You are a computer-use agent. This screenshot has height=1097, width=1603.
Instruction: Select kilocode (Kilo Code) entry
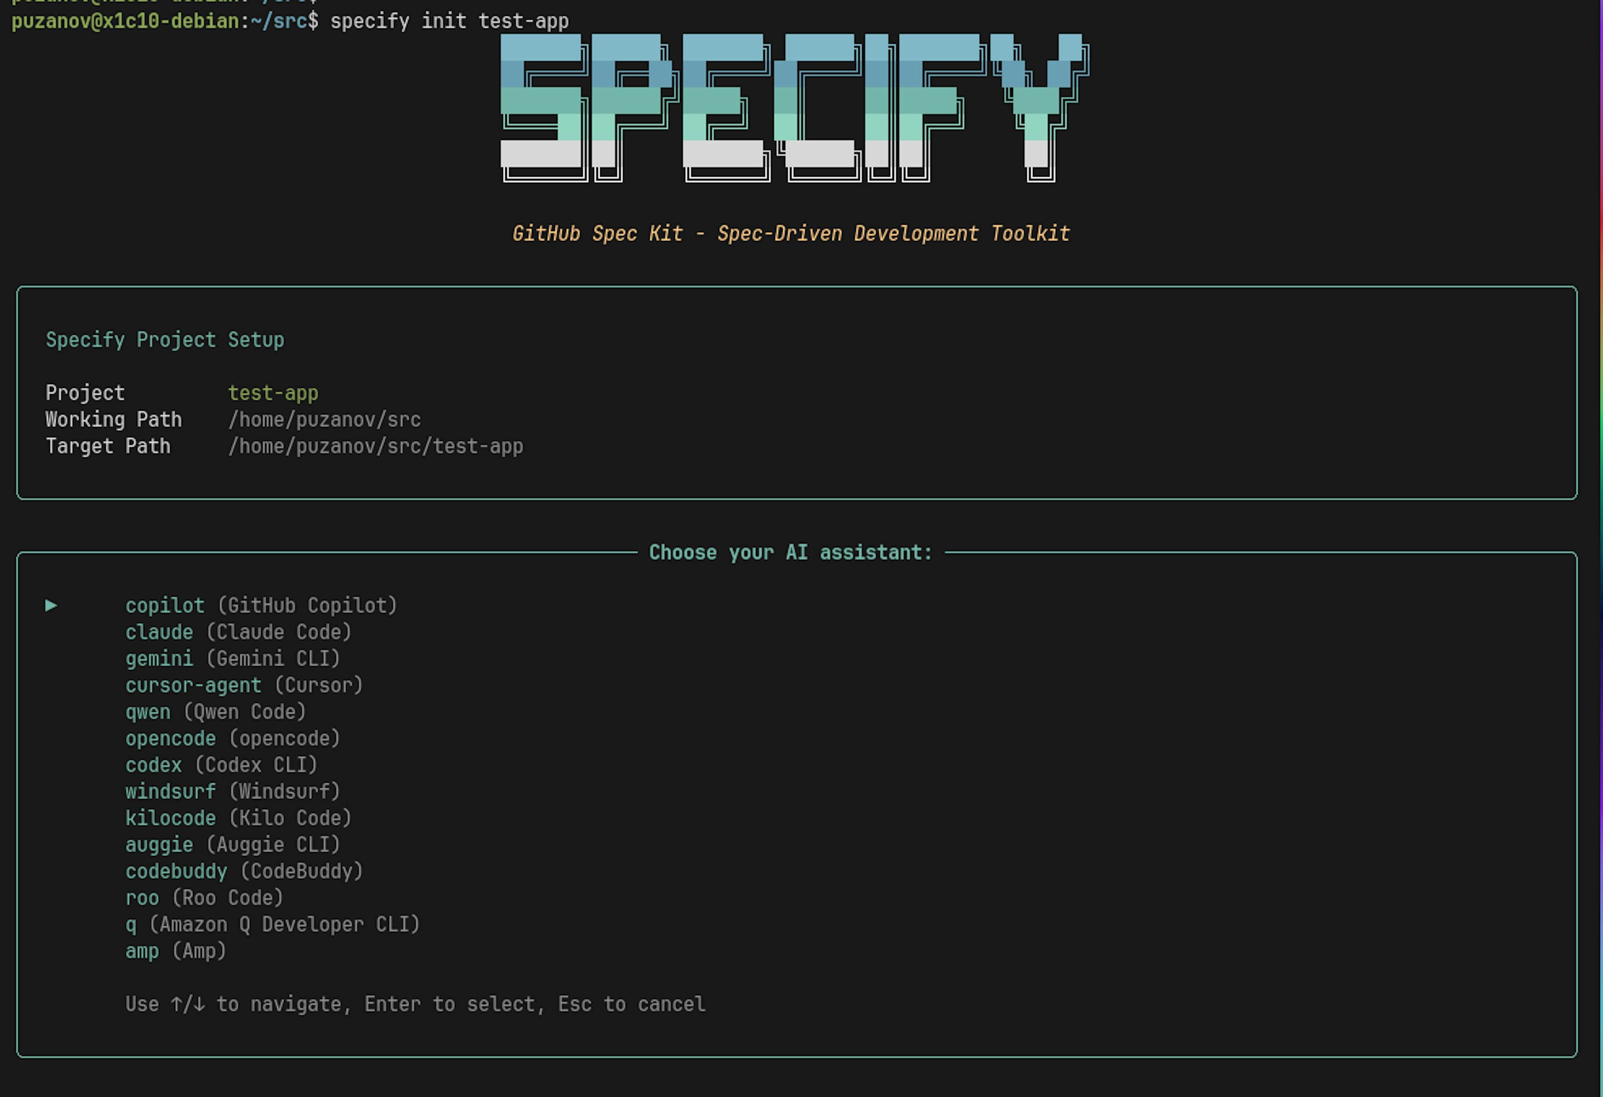pyautogui.click(x=238, y=818)
